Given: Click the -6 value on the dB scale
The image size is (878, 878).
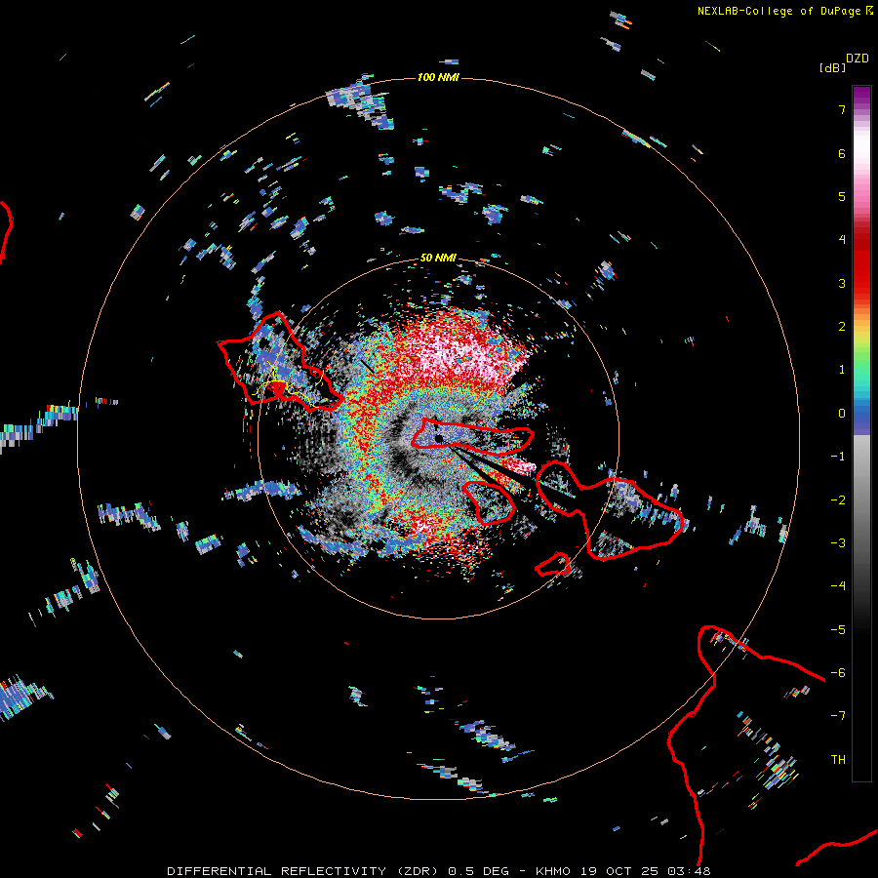Looking at the screenshot, I should (838, 673).
